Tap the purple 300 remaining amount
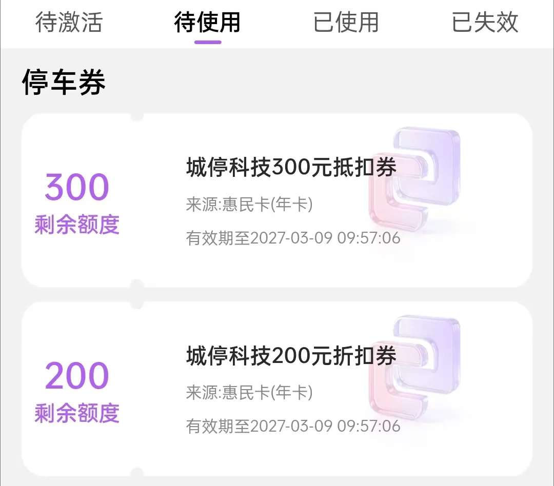The image size is (554, 486). 77,187
